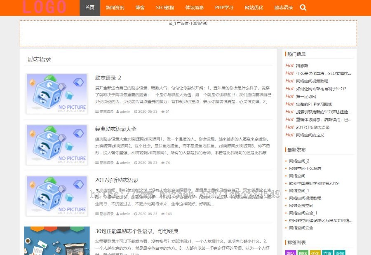Select the SEO教程 menu item
The image size is (371, 255).
(165, 8)
